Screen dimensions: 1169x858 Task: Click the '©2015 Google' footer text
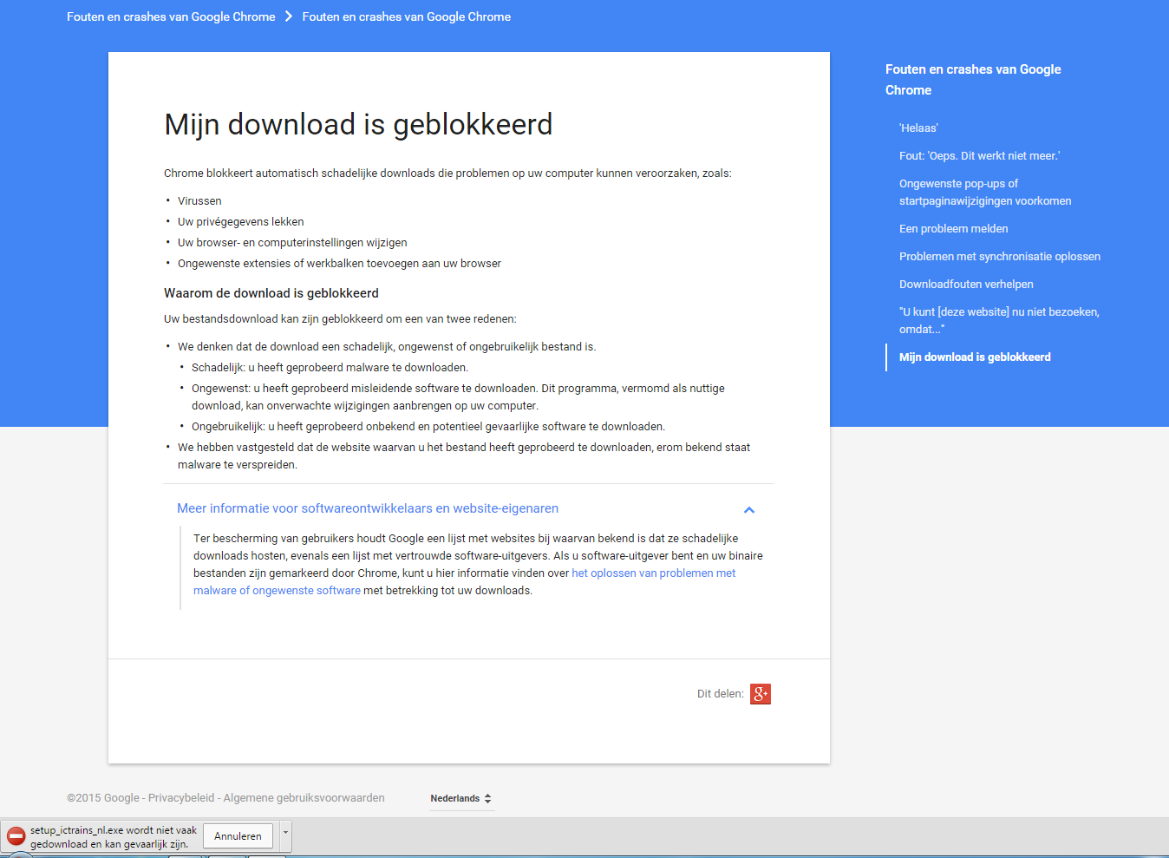pos(103,798)
